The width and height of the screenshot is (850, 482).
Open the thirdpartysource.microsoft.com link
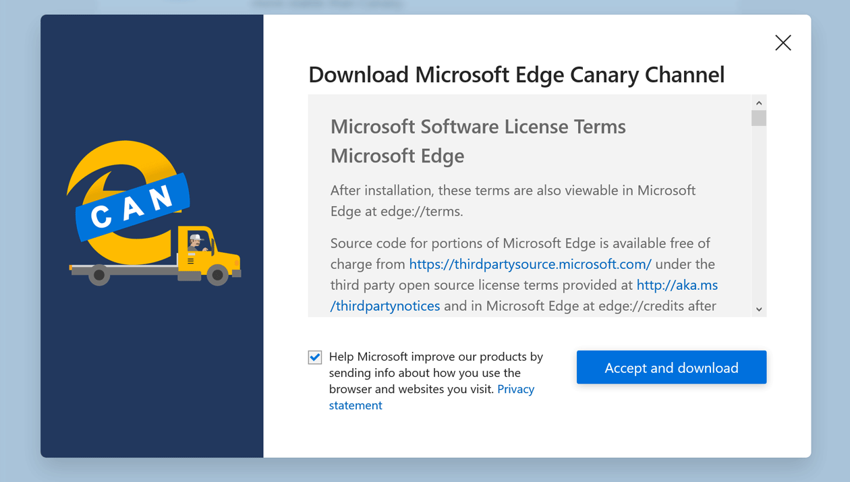(530, 264)
